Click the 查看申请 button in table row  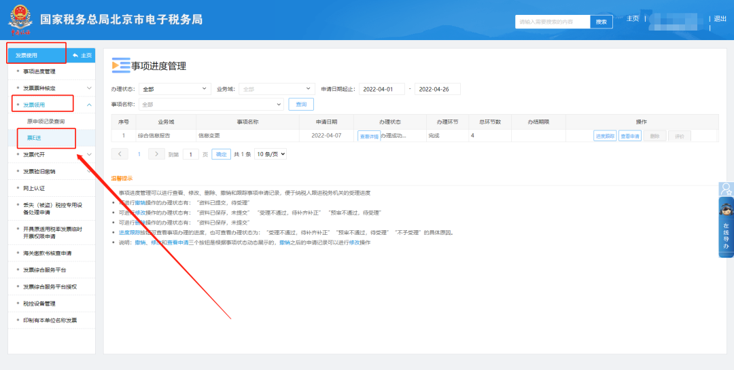click(629, 136)
